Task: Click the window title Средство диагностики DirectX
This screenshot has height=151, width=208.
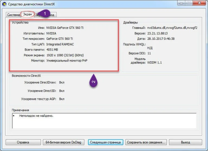Action: tap(31, 4)
